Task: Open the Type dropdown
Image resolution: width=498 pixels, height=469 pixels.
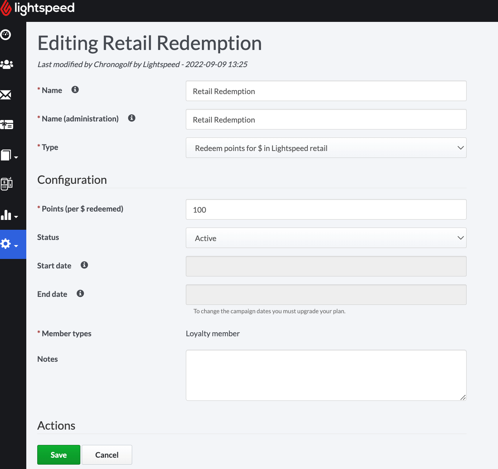Action: click(x=326, y=148)
